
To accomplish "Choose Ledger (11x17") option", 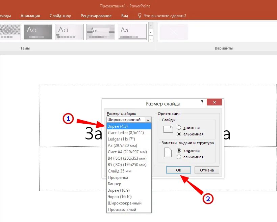I will click(129, 139).
